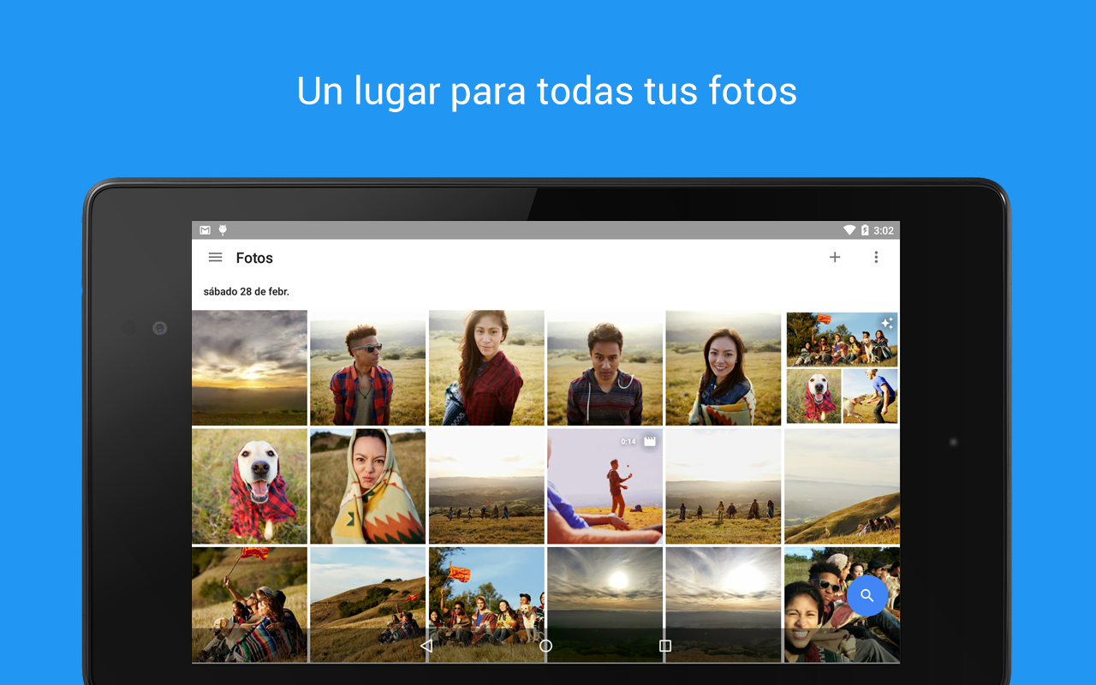Open the 0:14 video of man juggling
This screenshot has height=685, width=1096.
coord(605,486)
